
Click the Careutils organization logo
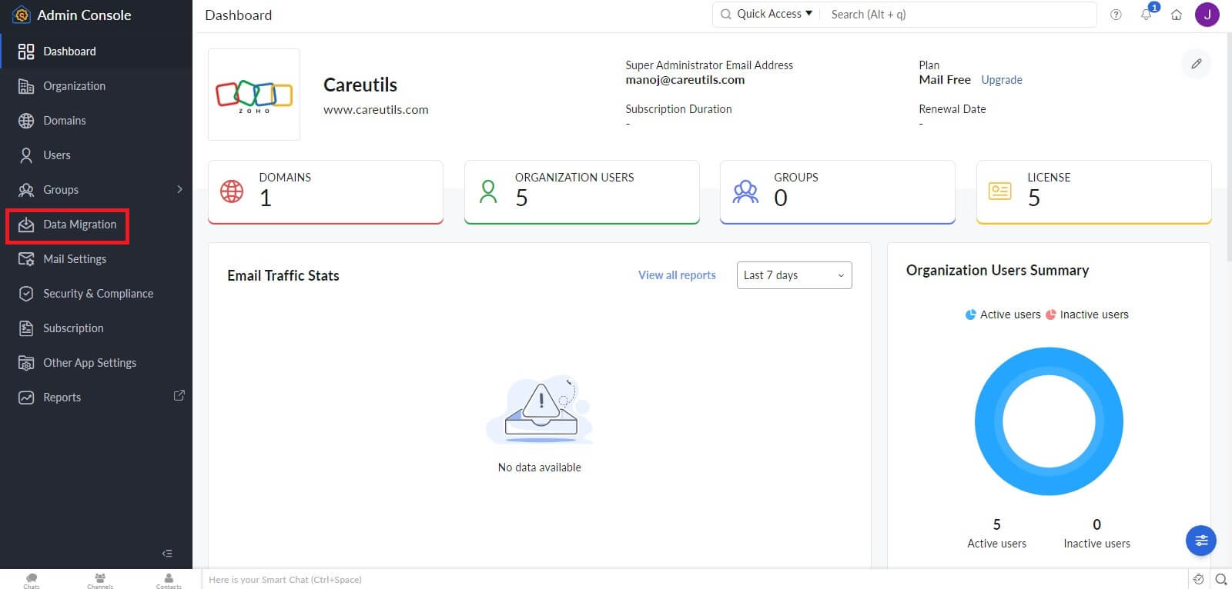254,95
